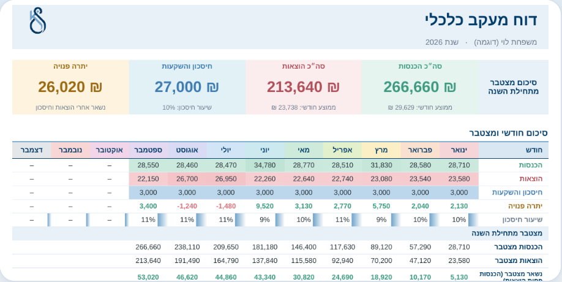
Task: Click cumulative expenses cell 92,940
Action: [342, 261]
